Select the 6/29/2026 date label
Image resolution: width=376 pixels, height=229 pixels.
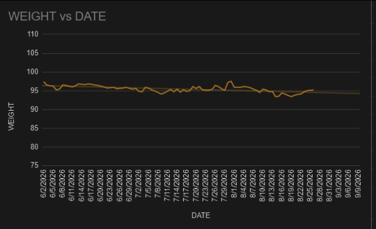pos(129,185)
